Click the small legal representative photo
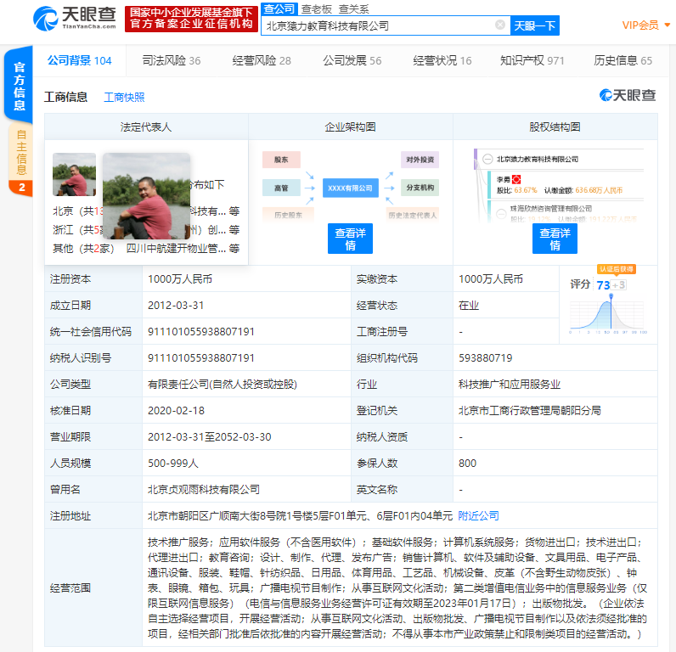The height and width of the screenshot is (652, 676). [x=74, y=175]
